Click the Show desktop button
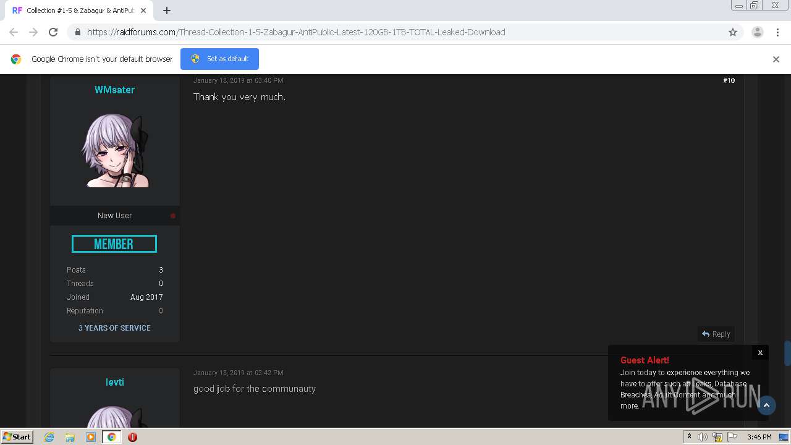 [x=784, y=437]
